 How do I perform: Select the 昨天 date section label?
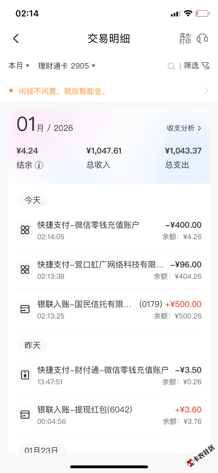point(32,345)
